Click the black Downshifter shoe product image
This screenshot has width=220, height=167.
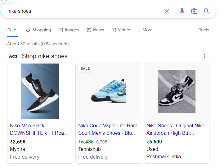(40, 91)
